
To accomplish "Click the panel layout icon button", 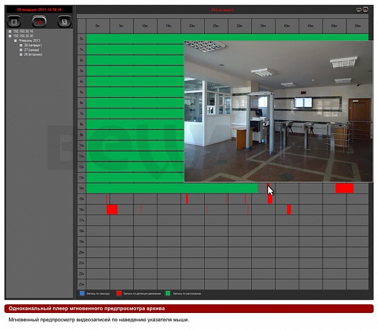I will click(14, 22).
